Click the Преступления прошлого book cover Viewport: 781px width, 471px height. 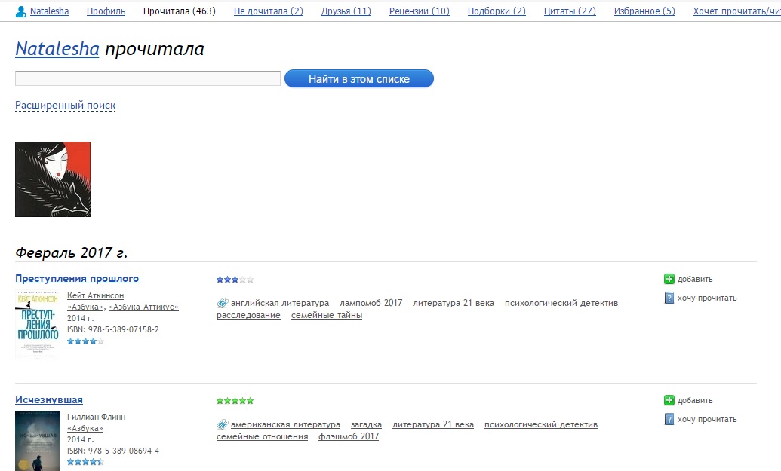pyautogui.click(x=38, y=324)
